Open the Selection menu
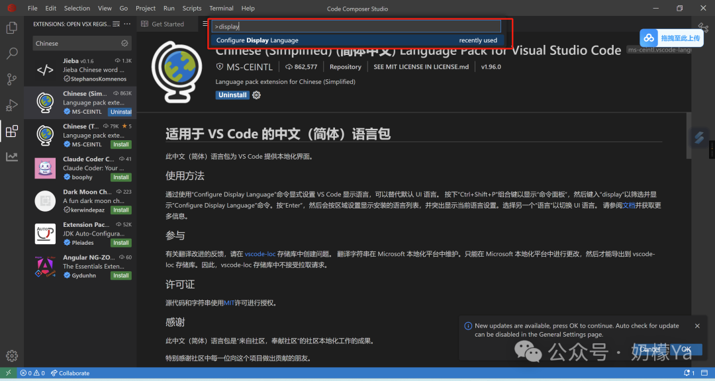Image resolution: width=715 pixels, height=381 pixels. [x=77, y=8]
